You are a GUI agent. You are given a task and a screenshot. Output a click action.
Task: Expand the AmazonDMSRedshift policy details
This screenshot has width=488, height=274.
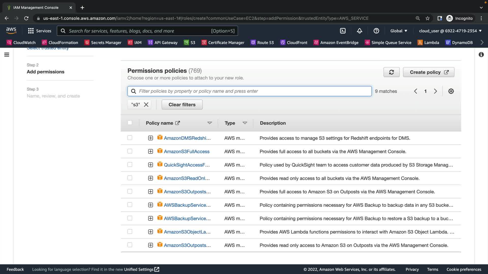click(150, 138)
